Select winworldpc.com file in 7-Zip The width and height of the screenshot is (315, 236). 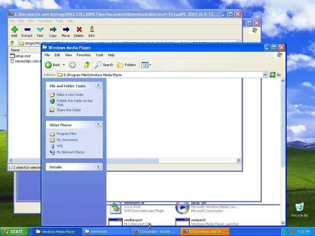pyautogui.click(x=25, y=61)
